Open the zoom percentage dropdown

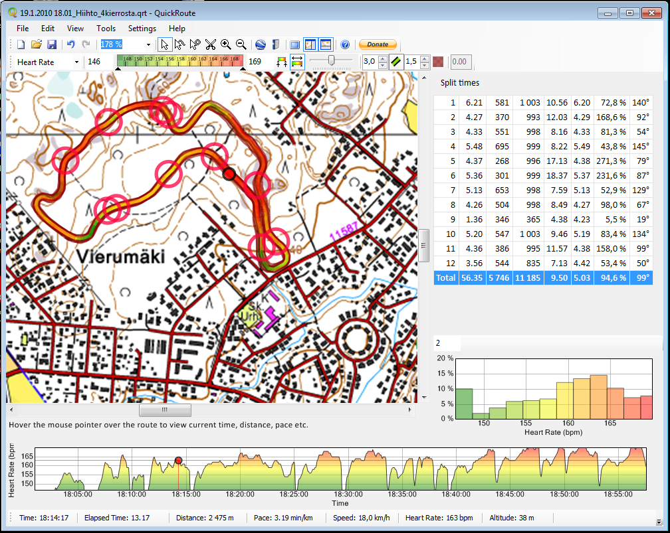tap(148, 44)
